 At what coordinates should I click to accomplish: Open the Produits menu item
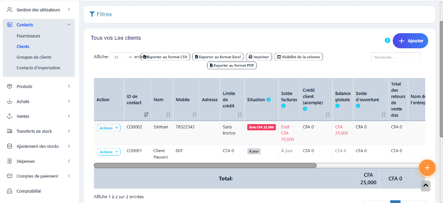click(x=24, y=86)
